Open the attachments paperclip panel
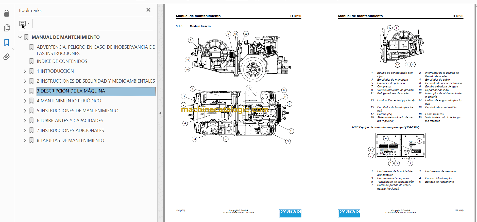This screenshot has width=477, height=222. click(x=7, y=57)
